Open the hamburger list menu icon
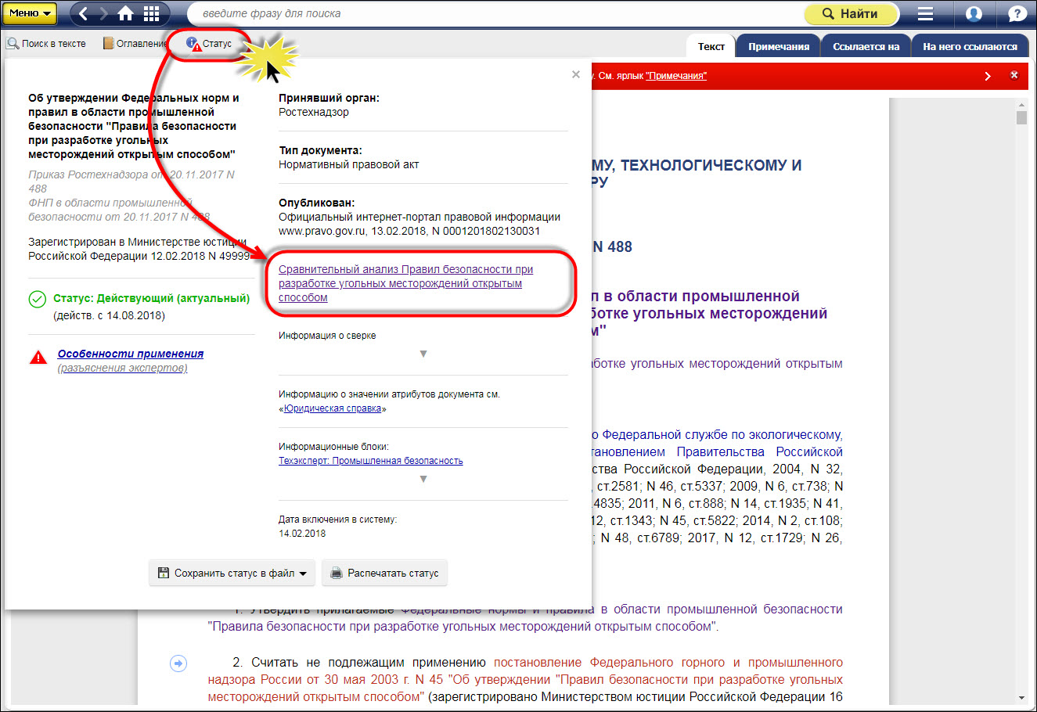 (x=925, y=13)
